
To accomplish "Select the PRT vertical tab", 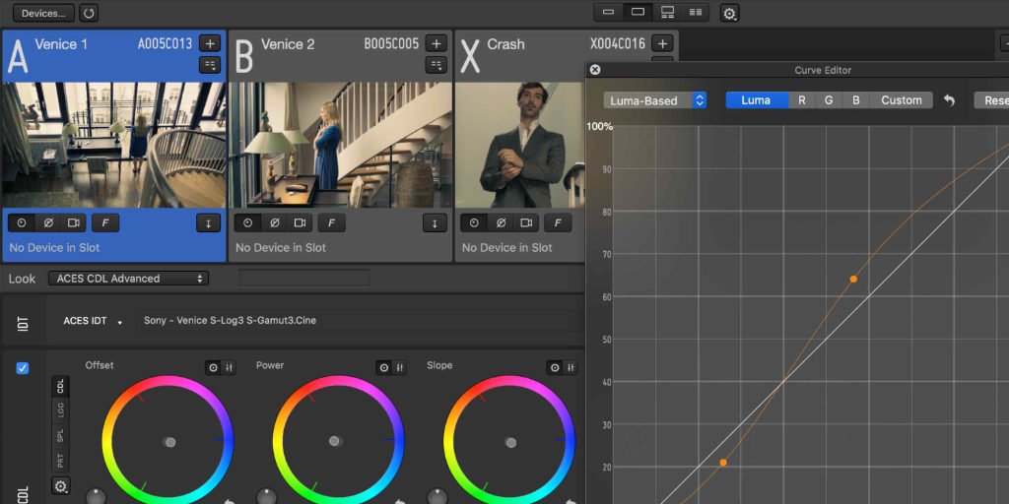I will 60,461.
